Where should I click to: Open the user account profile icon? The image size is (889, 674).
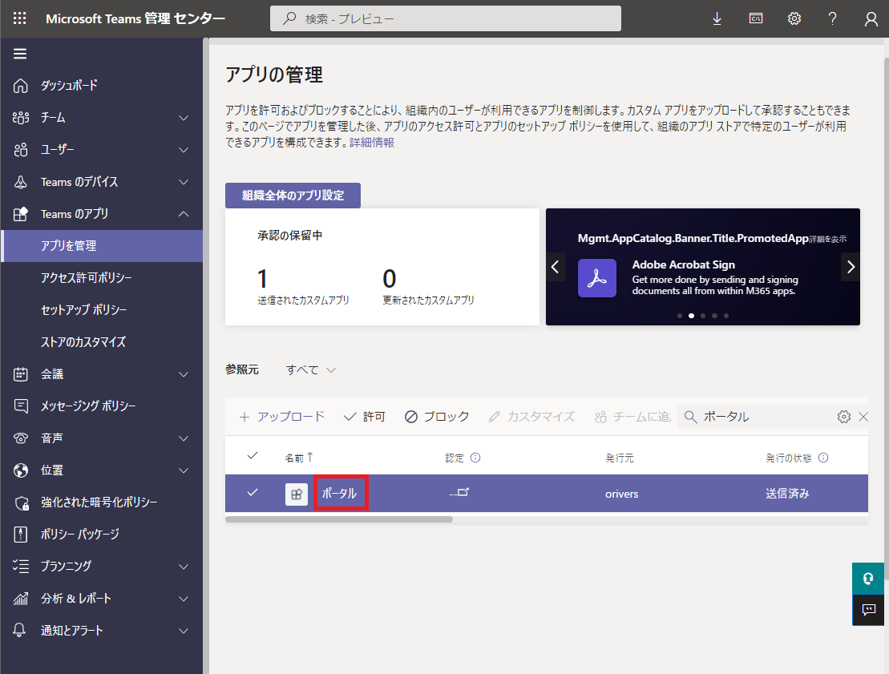pyautogui.click(x=871, y=18)
